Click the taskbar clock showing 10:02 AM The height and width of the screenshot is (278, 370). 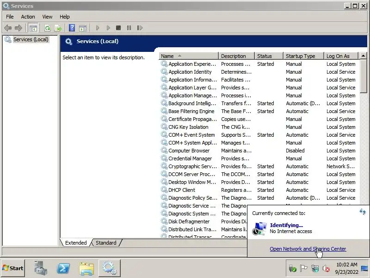(346, 268)
